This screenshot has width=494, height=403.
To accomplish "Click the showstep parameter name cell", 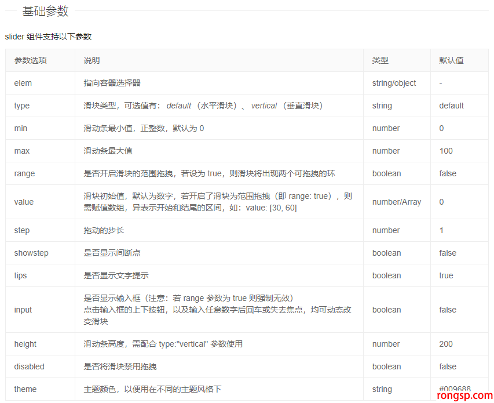I will pyautogui.click(x=31, y=253).
